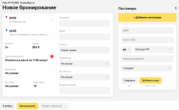The height and width of the screenshot is (110, 179).
Task: Click the Новое бронирование title
Action: pos(29,7)
